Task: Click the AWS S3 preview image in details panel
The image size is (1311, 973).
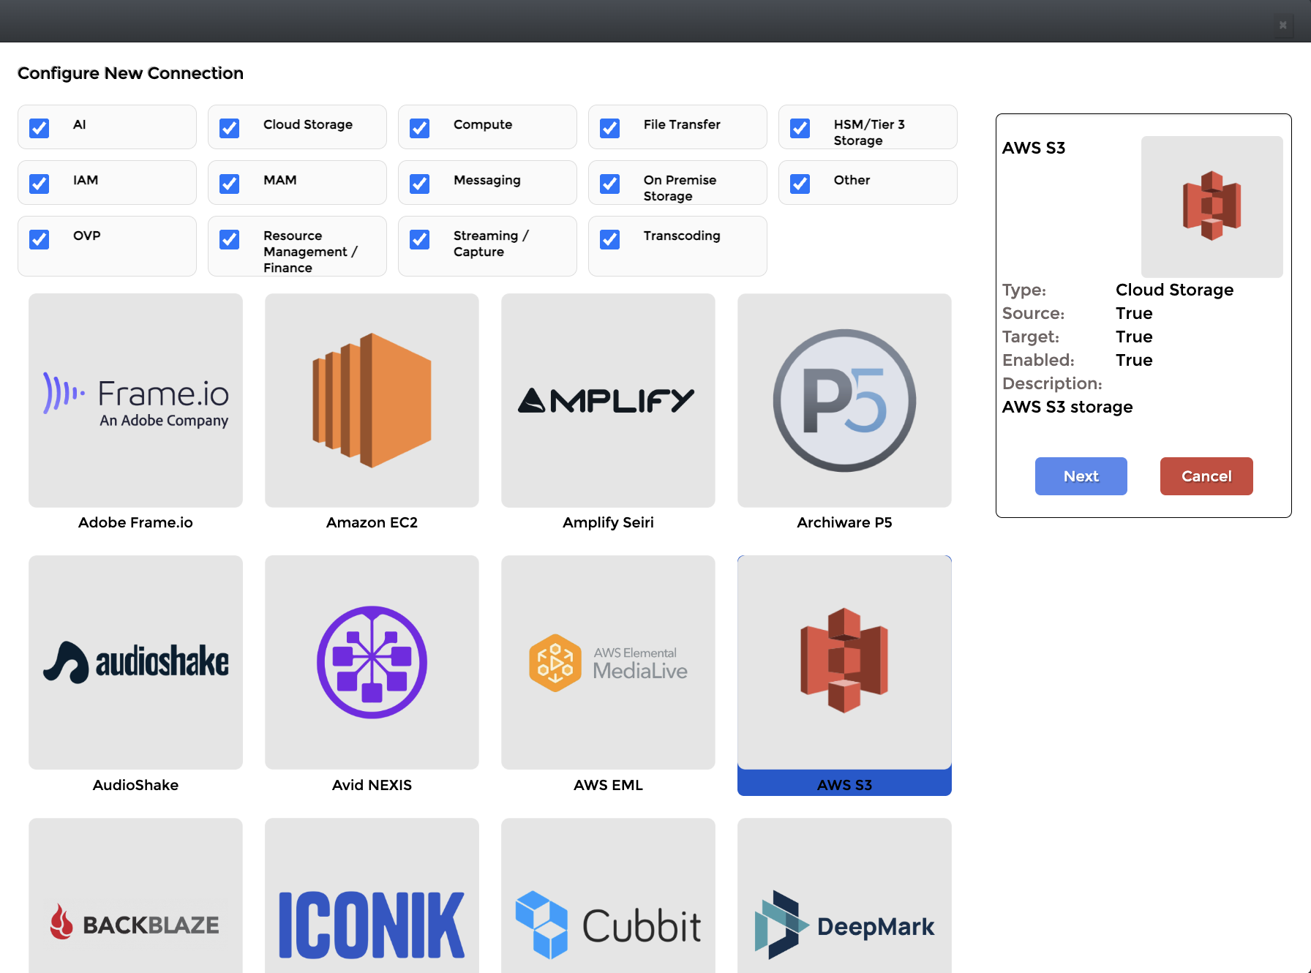Action: (x=1212, y=206)
